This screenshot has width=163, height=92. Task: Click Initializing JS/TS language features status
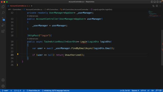pyautogui.click(x=56, y=90)
